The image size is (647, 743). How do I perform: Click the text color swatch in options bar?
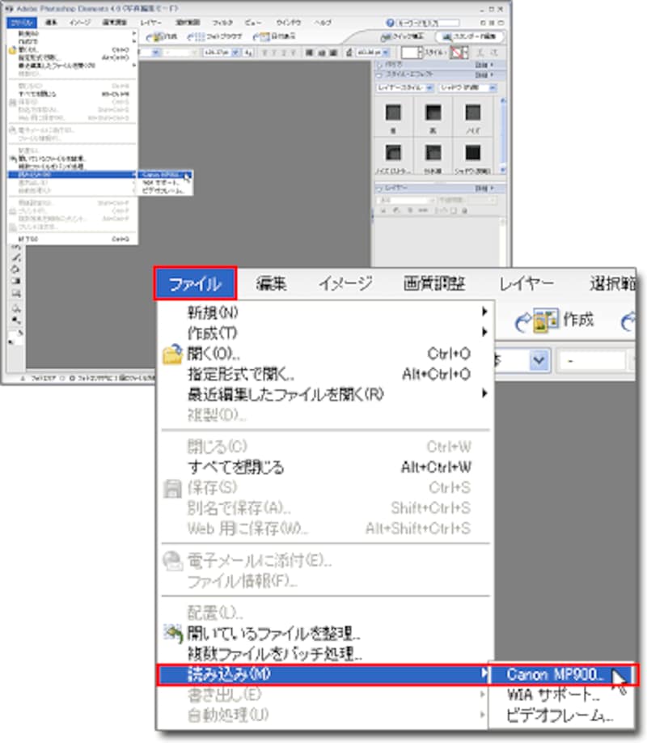[x=409, y=53]
